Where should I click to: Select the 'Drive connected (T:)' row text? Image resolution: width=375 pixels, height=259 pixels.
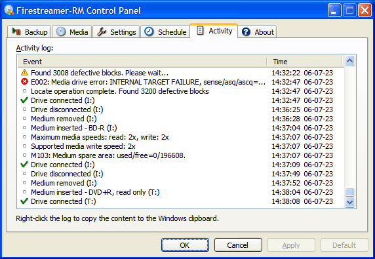coord(64,201)
